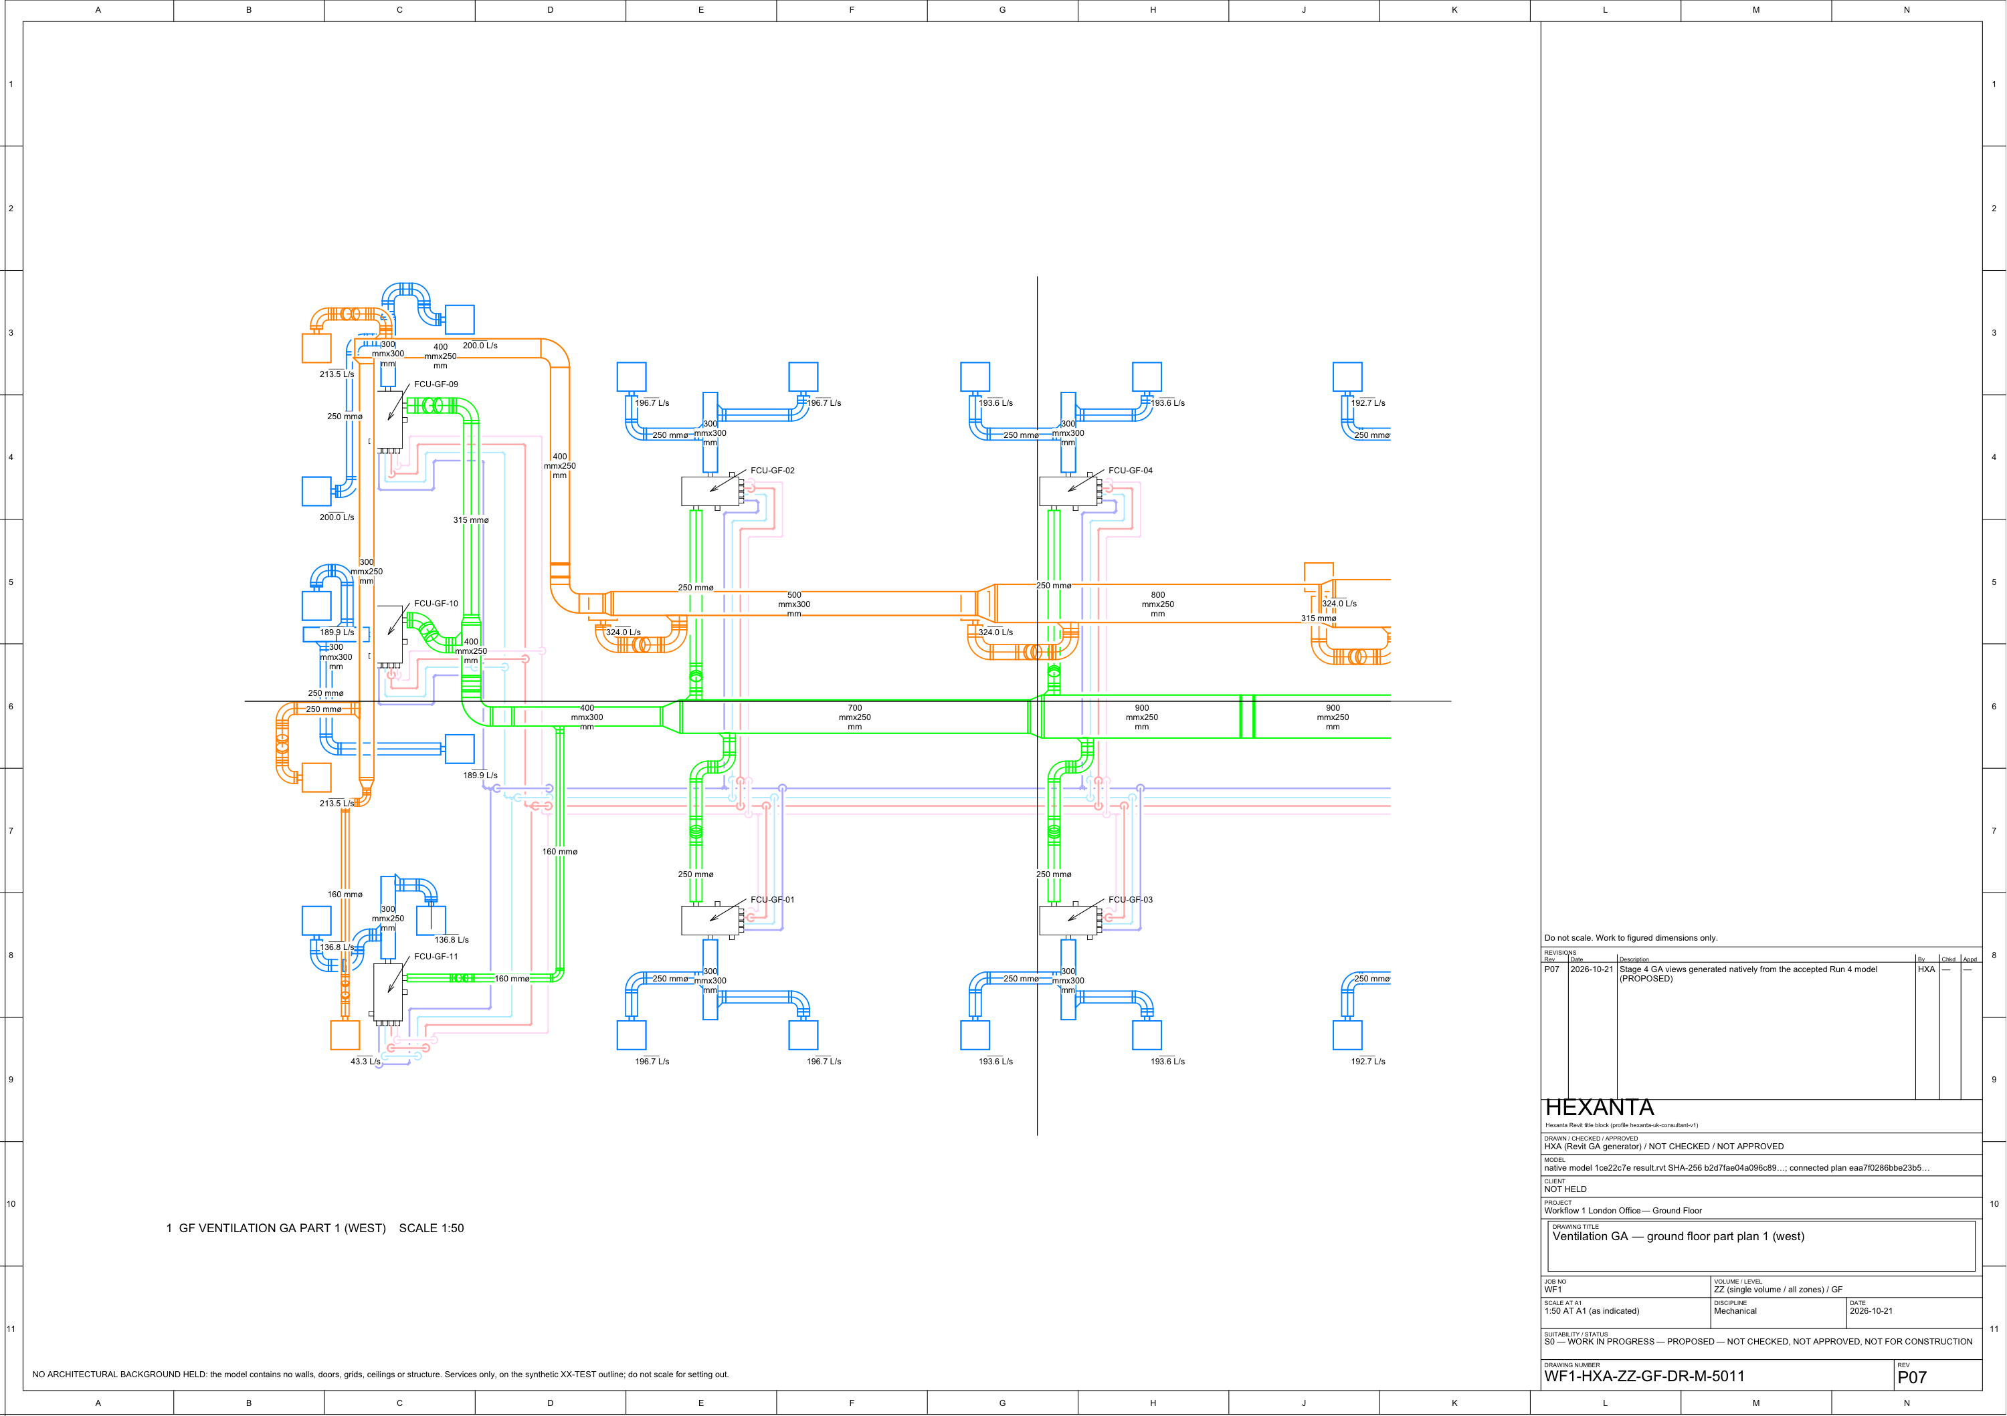Click the FCU-GF-01 equipment tag
Viewport: 2007px width, 1416px height.
772,900
